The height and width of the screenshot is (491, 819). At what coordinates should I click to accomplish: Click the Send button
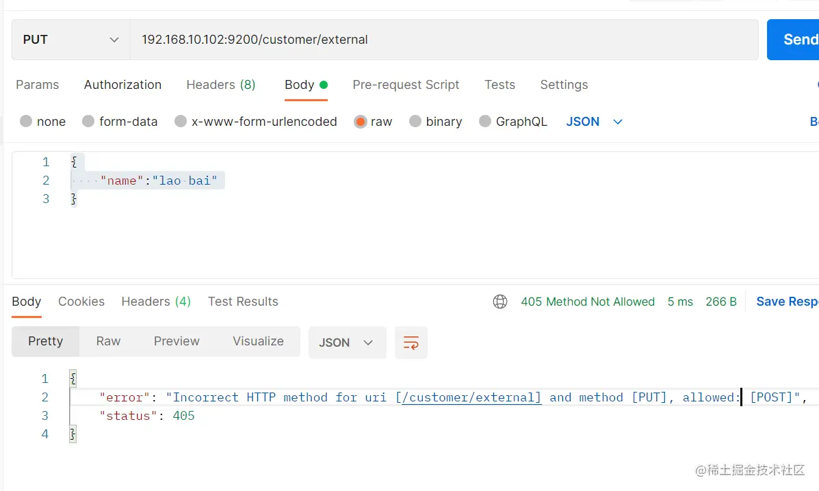pos(793,40)
